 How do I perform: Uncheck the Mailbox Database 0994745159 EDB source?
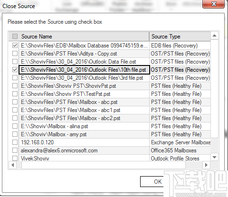pos(15,46)
